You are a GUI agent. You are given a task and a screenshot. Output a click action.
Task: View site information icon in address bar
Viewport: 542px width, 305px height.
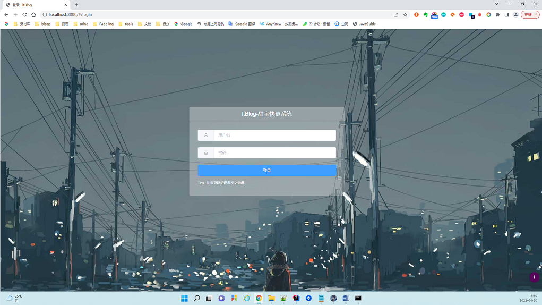(x=45, y=14)
